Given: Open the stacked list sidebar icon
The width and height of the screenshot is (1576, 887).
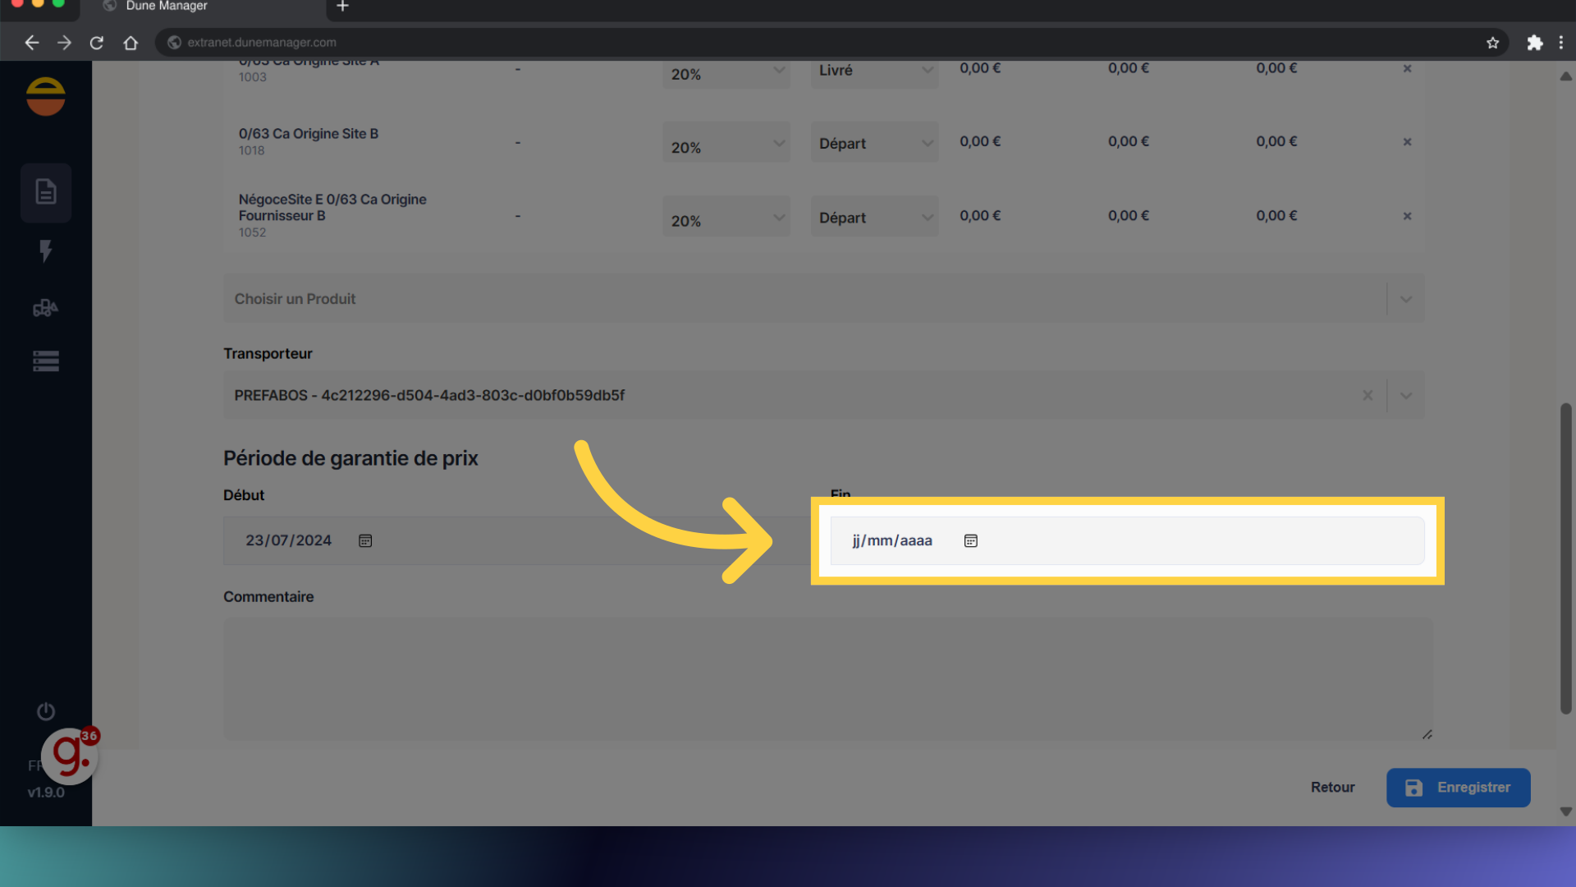Looking at the screenshot, I should coord(46,361).
